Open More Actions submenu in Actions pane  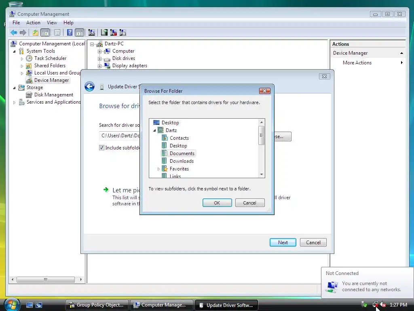click(x=368, y=63)
